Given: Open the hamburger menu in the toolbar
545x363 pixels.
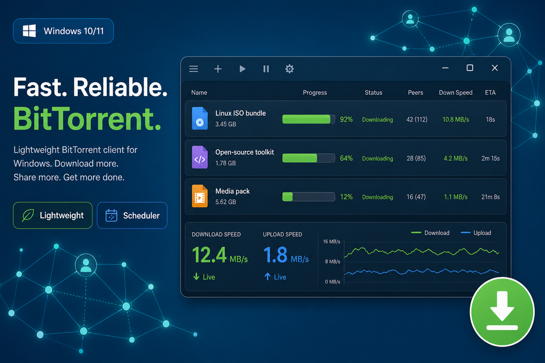Looking at the screenshot, I should point(194,69).
